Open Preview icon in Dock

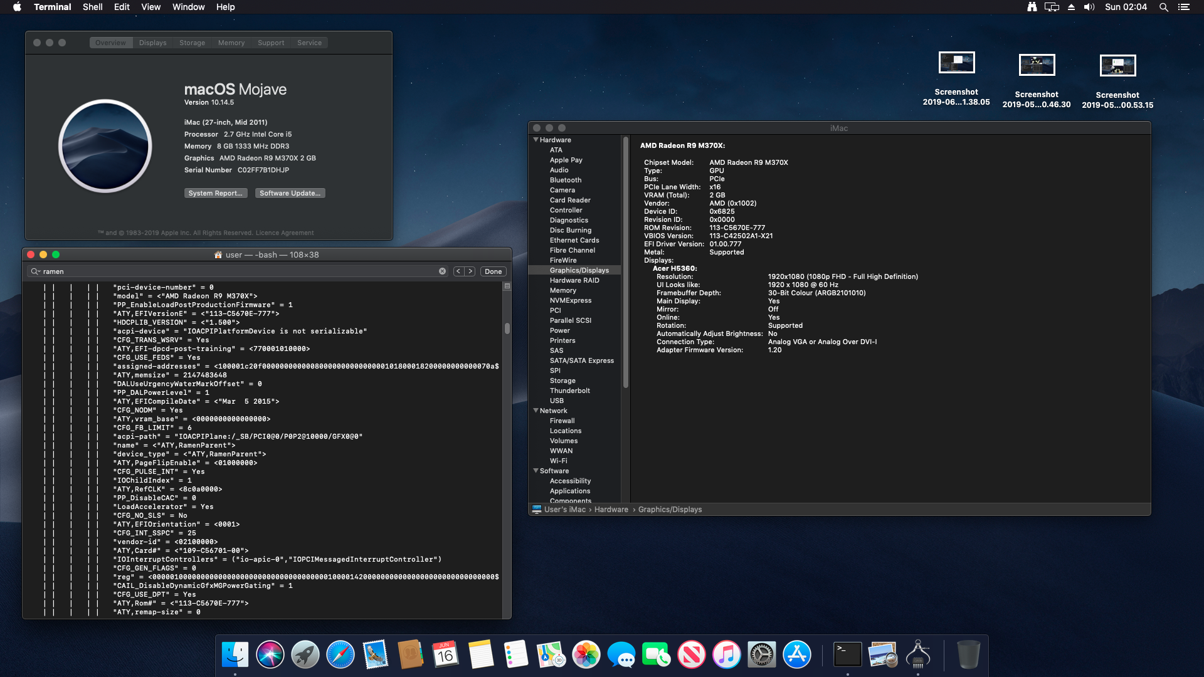click(x=883, y=655)
